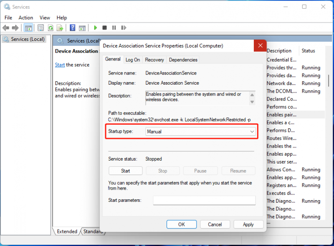Click the Help question mark icon
The image size is (334, 246).
pos(72,28)
